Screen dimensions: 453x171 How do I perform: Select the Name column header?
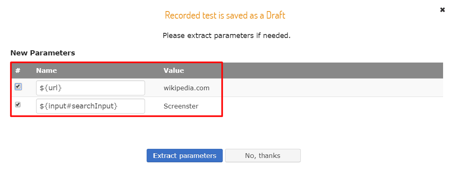[x=46, y=70]
